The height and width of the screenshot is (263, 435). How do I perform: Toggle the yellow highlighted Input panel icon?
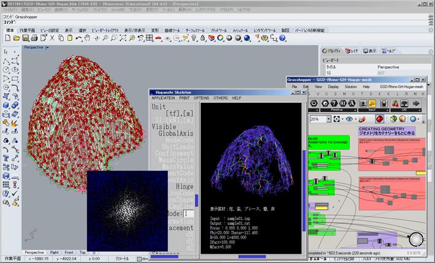click(x=372, y=104)
